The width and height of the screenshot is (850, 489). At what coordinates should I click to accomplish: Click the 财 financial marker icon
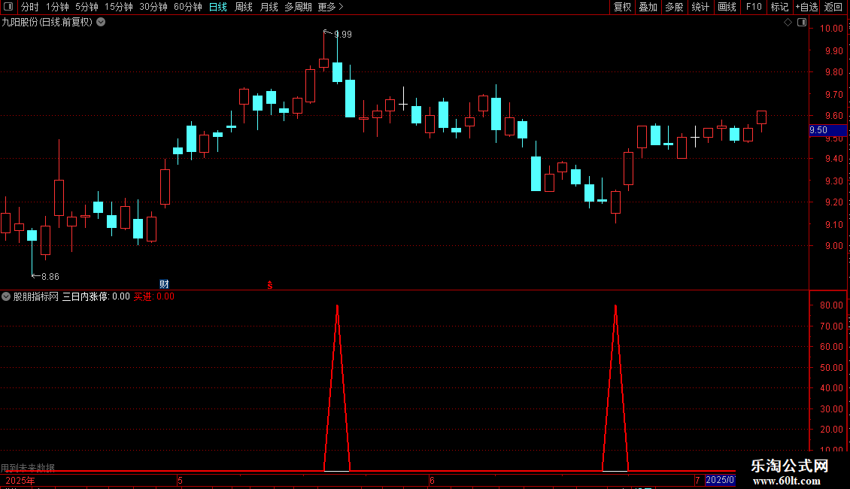click(x=164, y=284)
